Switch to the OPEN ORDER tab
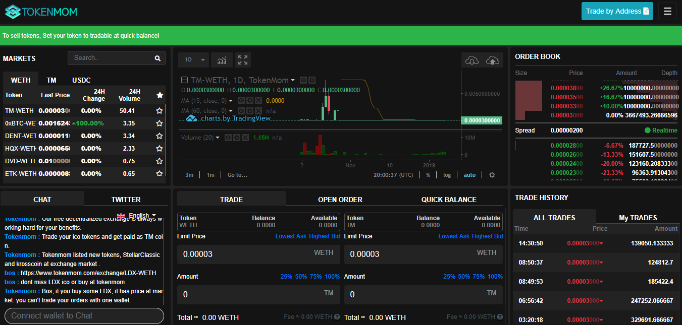Screen dimensions: 682x325 tap(340, 200)
